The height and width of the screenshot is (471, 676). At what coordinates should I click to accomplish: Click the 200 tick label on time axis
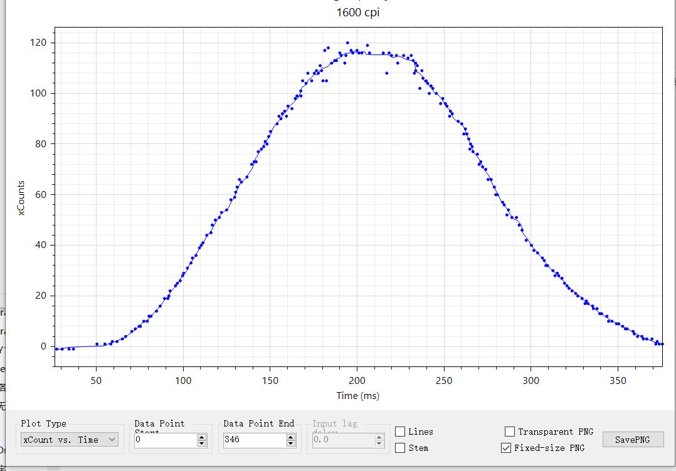click(x=357, y=381)
